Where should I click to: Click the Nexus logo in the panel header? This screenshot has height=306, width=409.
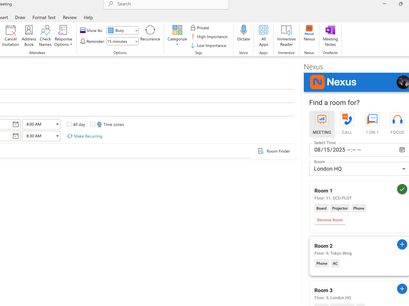(333, 82)
